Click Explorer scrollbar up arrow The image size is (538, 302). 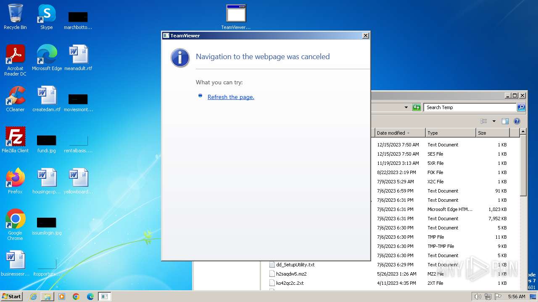523,132
